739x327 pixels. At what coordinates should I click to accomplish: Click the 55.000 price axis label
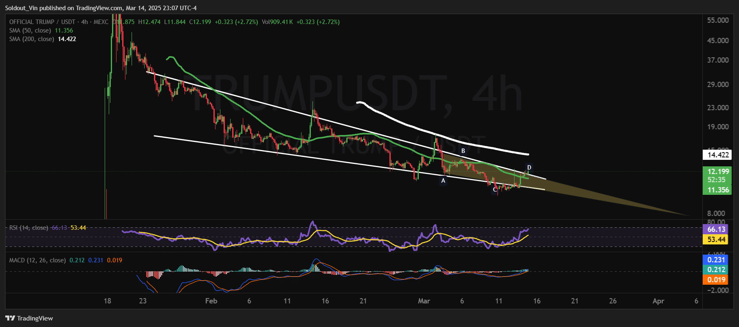point(718,20)
